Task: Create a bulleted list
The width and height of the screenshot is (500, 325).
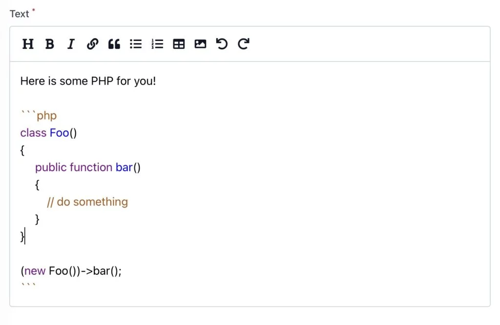Action: click(x=136, y=43)
